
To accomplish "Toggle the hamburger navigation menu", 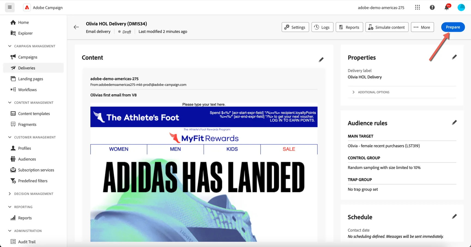I will [x=10, y=7].
